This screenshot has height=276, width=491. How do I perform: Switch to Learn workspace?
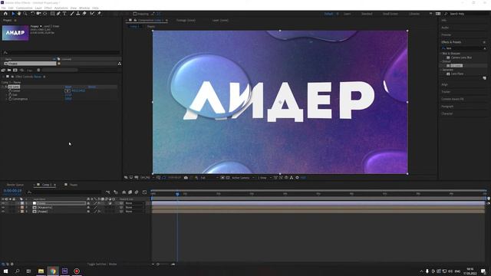pyautogui.click(x=348, y=14)
